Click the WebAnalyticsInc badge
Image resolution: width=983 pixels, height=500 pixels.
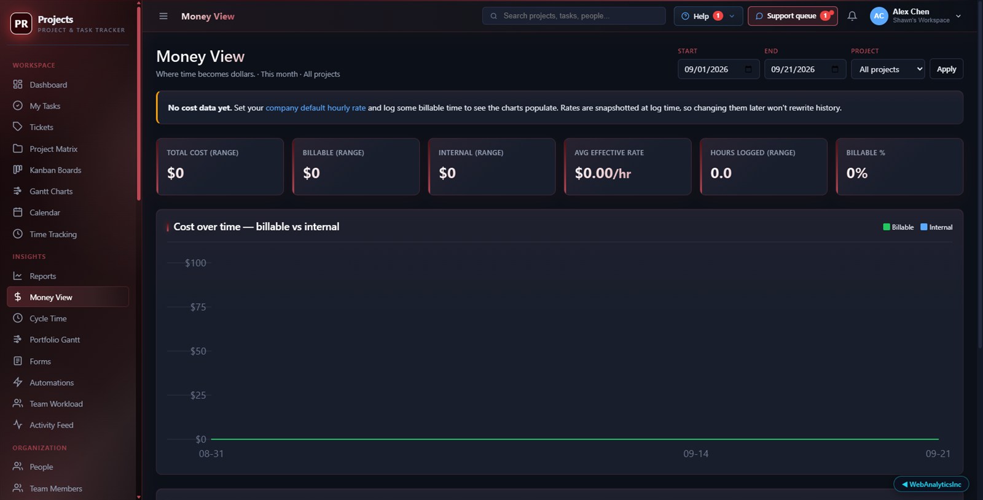pyautogui.click(x=931, y=484)
